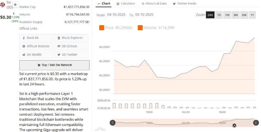Image resolution: width=261 pixels, height=132 pixels.
Task: Open the Block Explorer link
Action: tap(71, 38)
